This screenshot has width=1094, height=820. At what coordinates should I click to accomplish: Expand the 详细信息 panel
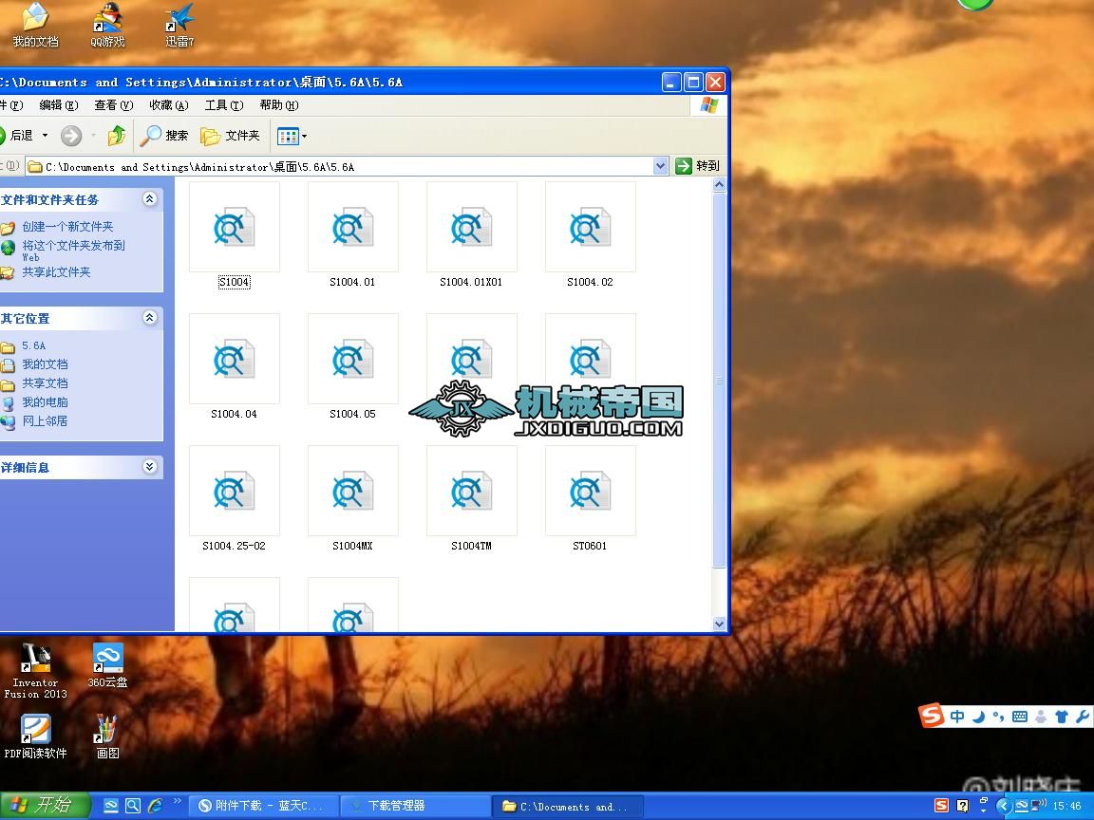click(149, 467)
